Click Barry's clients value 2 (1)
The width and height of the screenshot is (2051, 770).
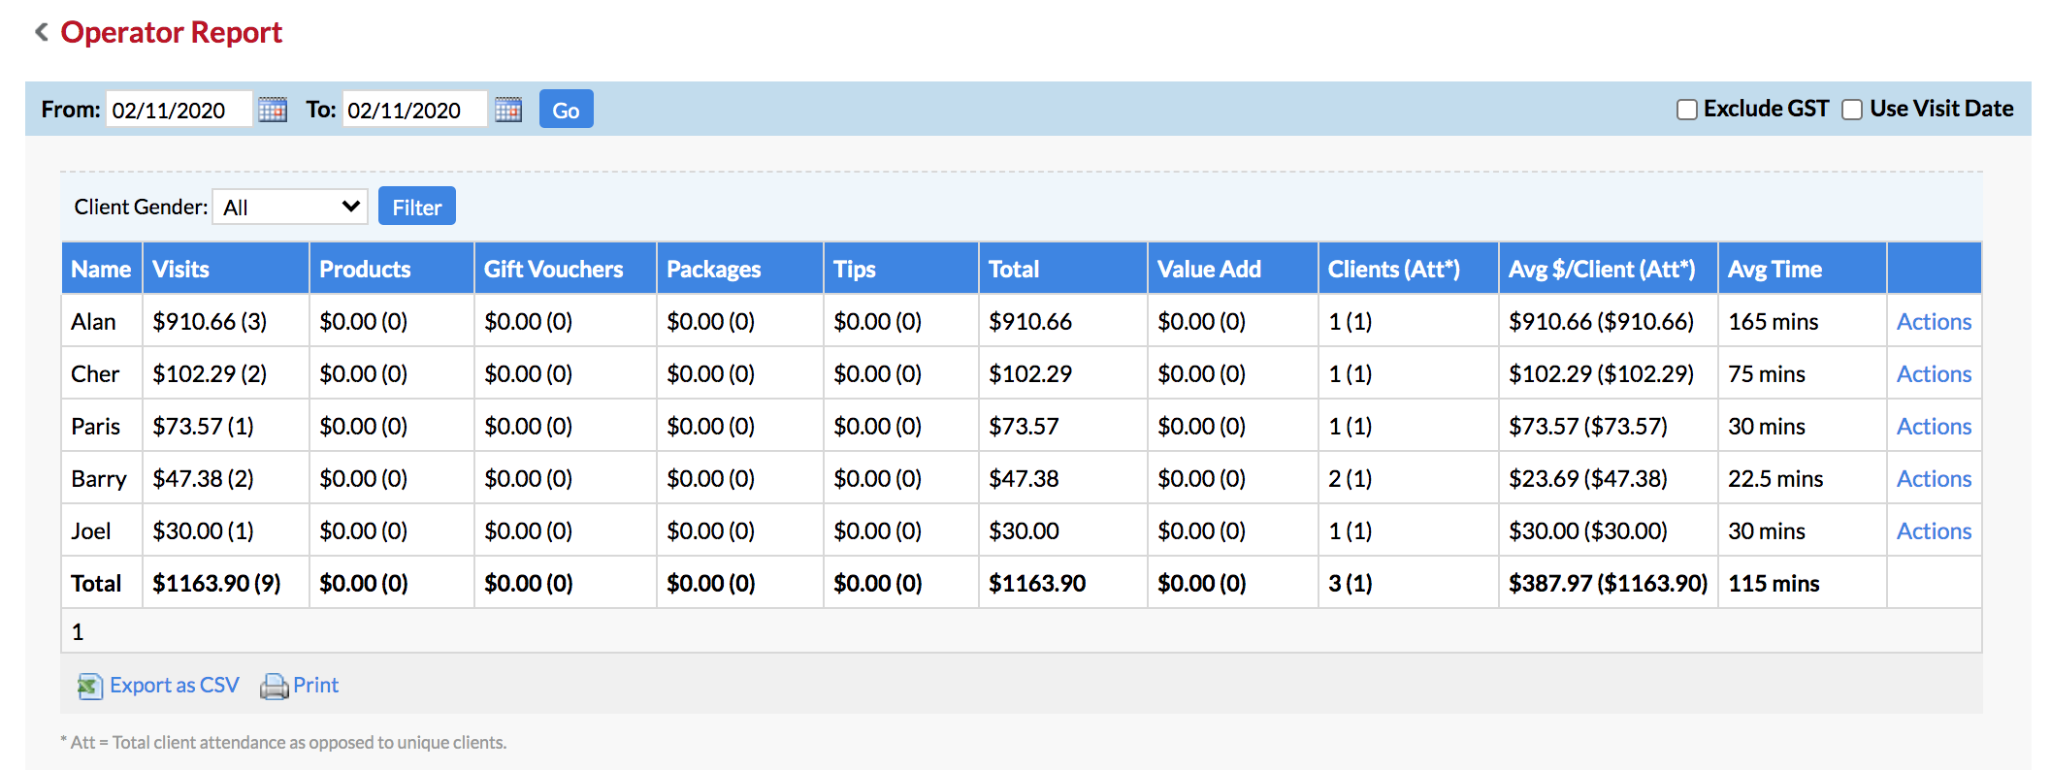point(1350,479)
